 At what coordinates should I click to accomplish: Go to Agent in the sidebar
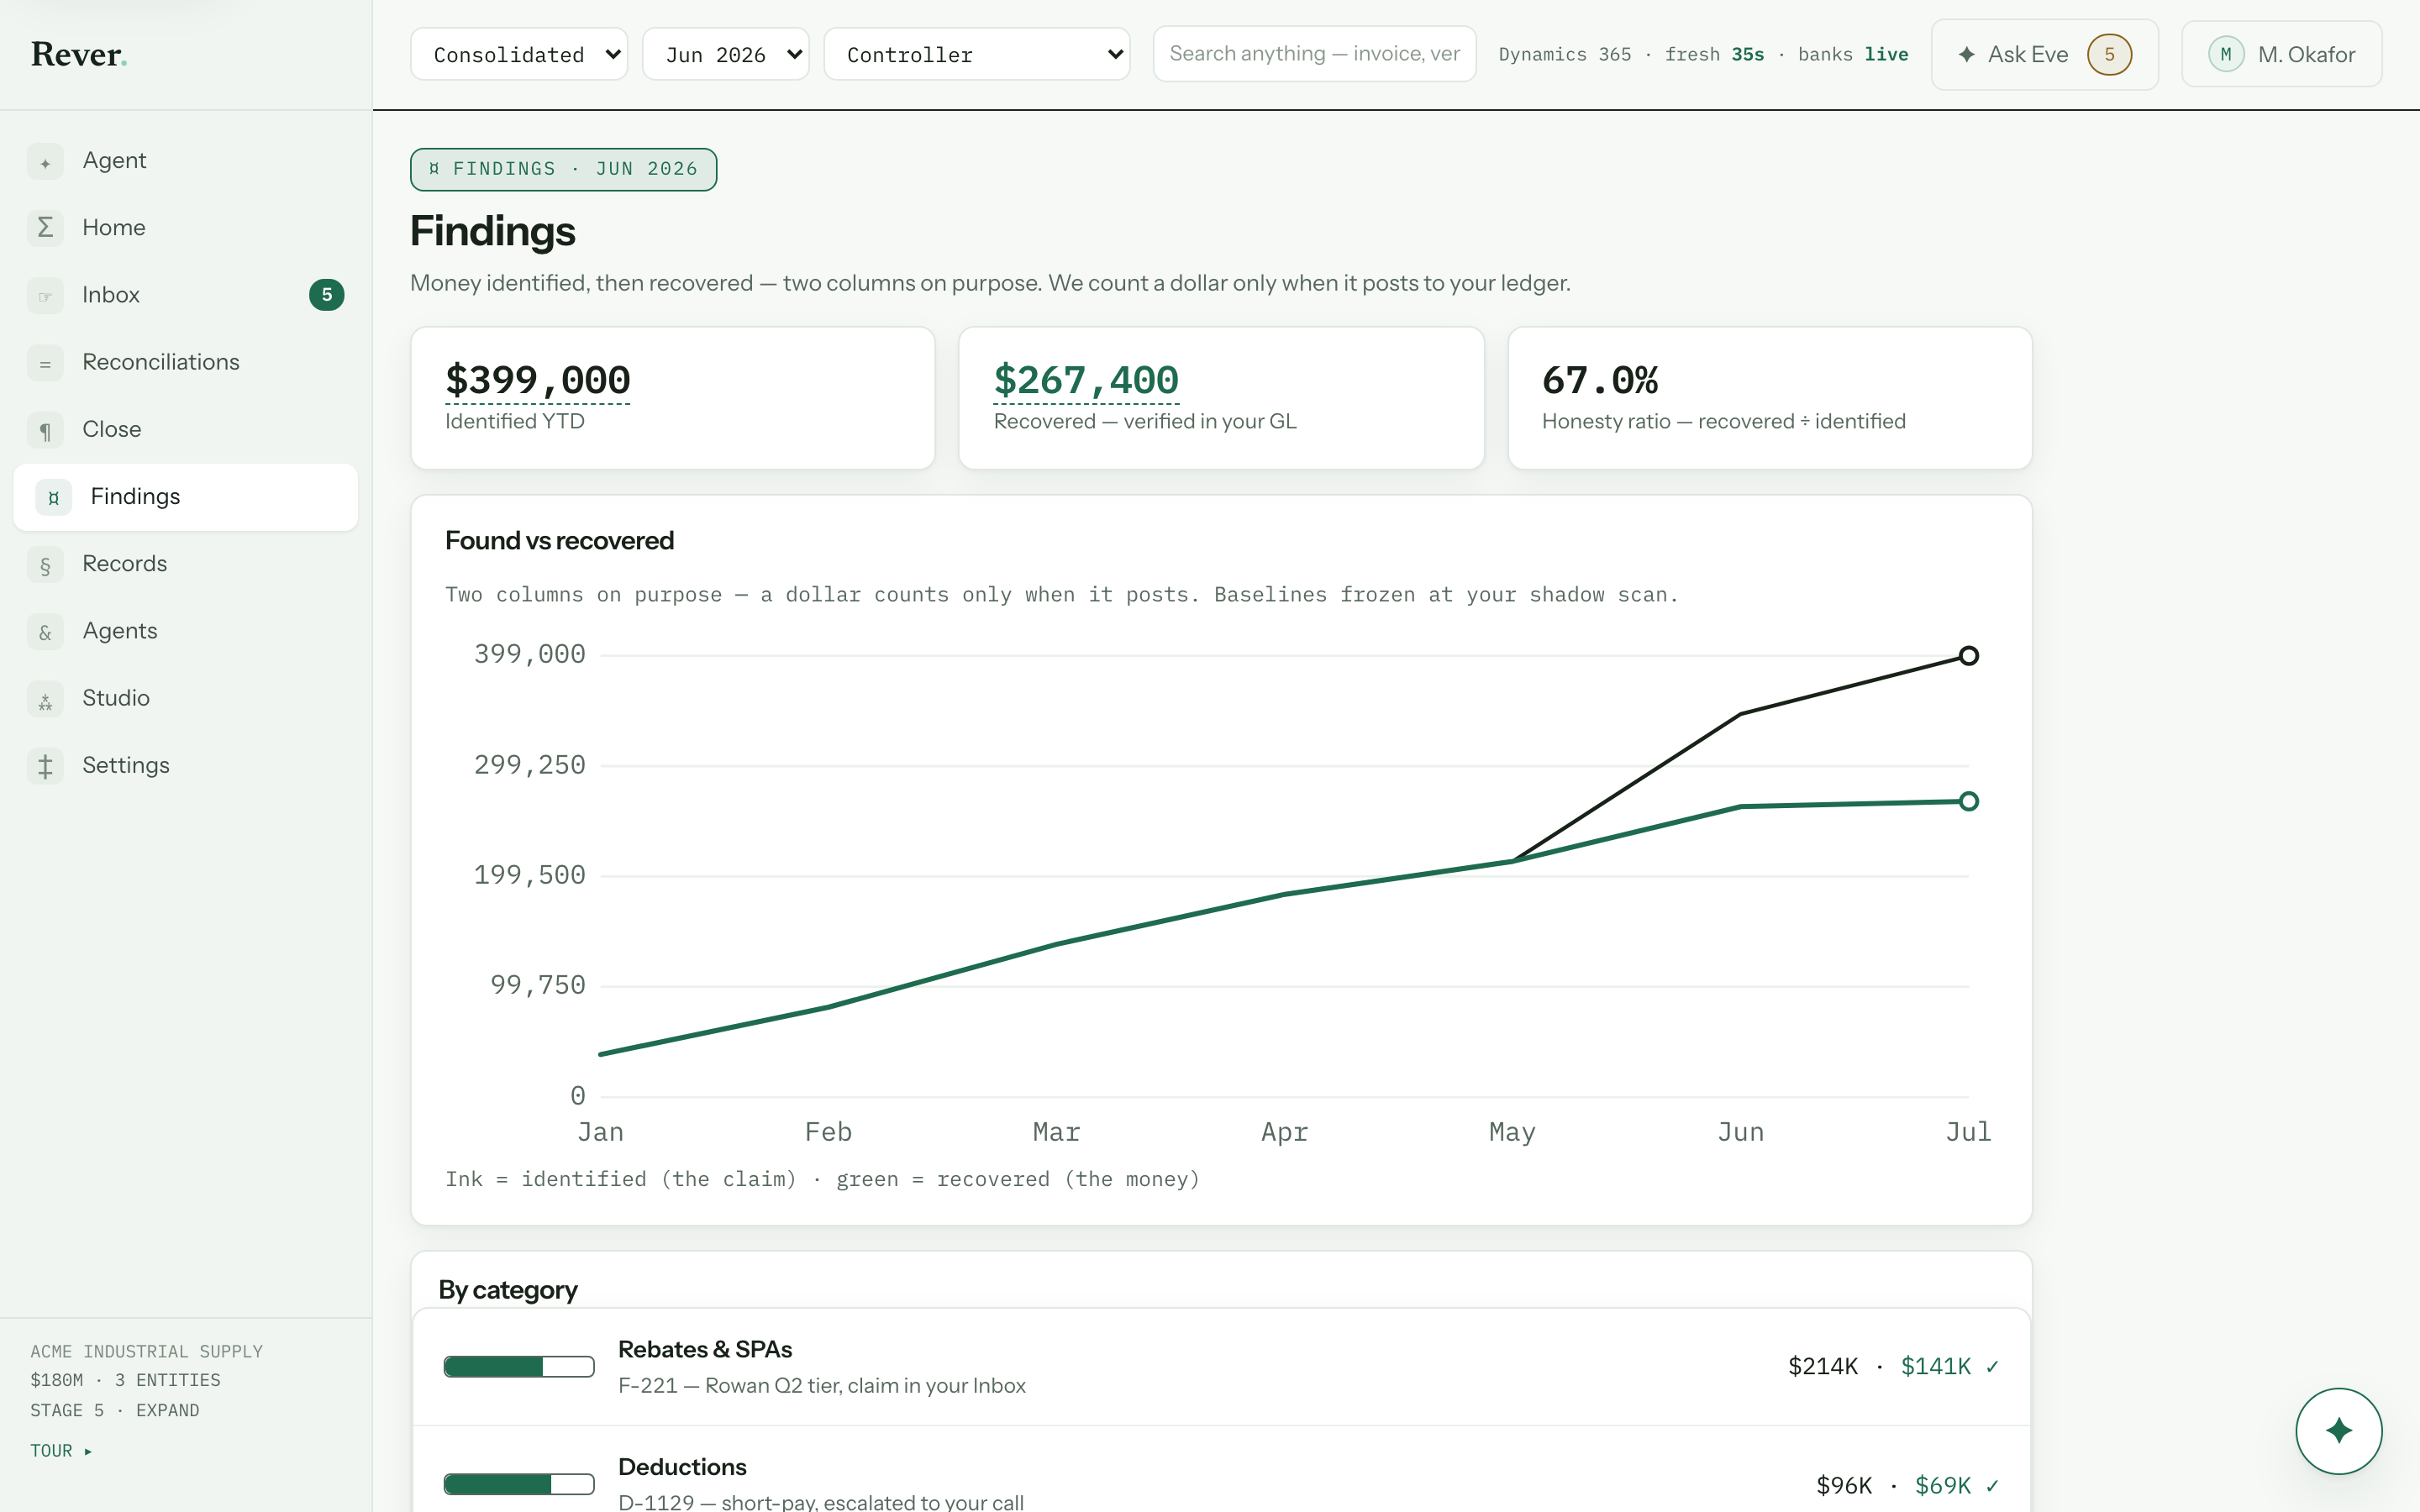[x=186, y=161]
